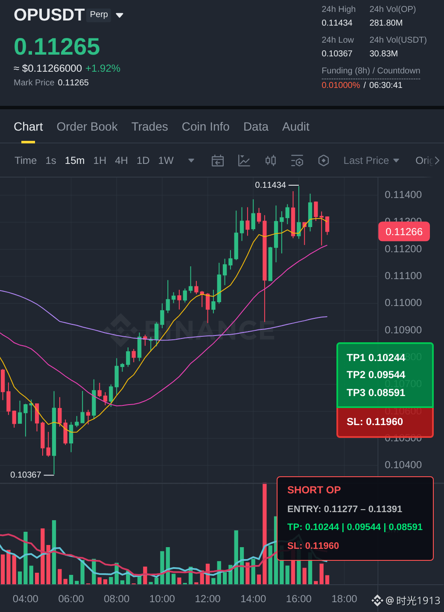Click the Mark Price 0.11265 value

[73, 83]
